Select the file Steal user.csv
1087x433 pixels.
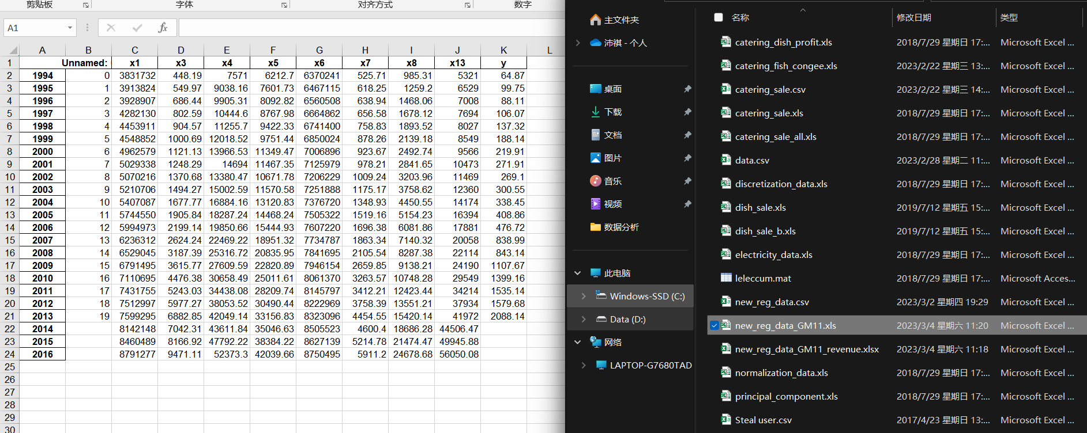[763, 420]
